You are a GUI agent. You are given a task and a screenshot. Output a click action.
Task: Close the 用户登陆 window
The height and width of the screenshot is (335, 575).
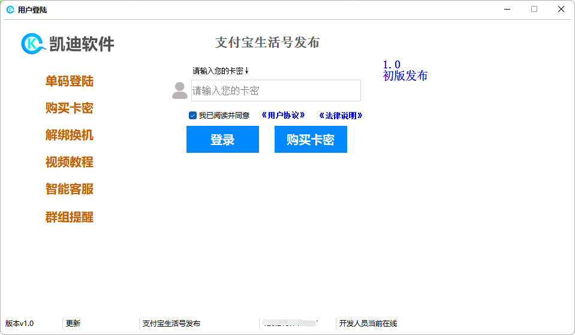point(561,9)
